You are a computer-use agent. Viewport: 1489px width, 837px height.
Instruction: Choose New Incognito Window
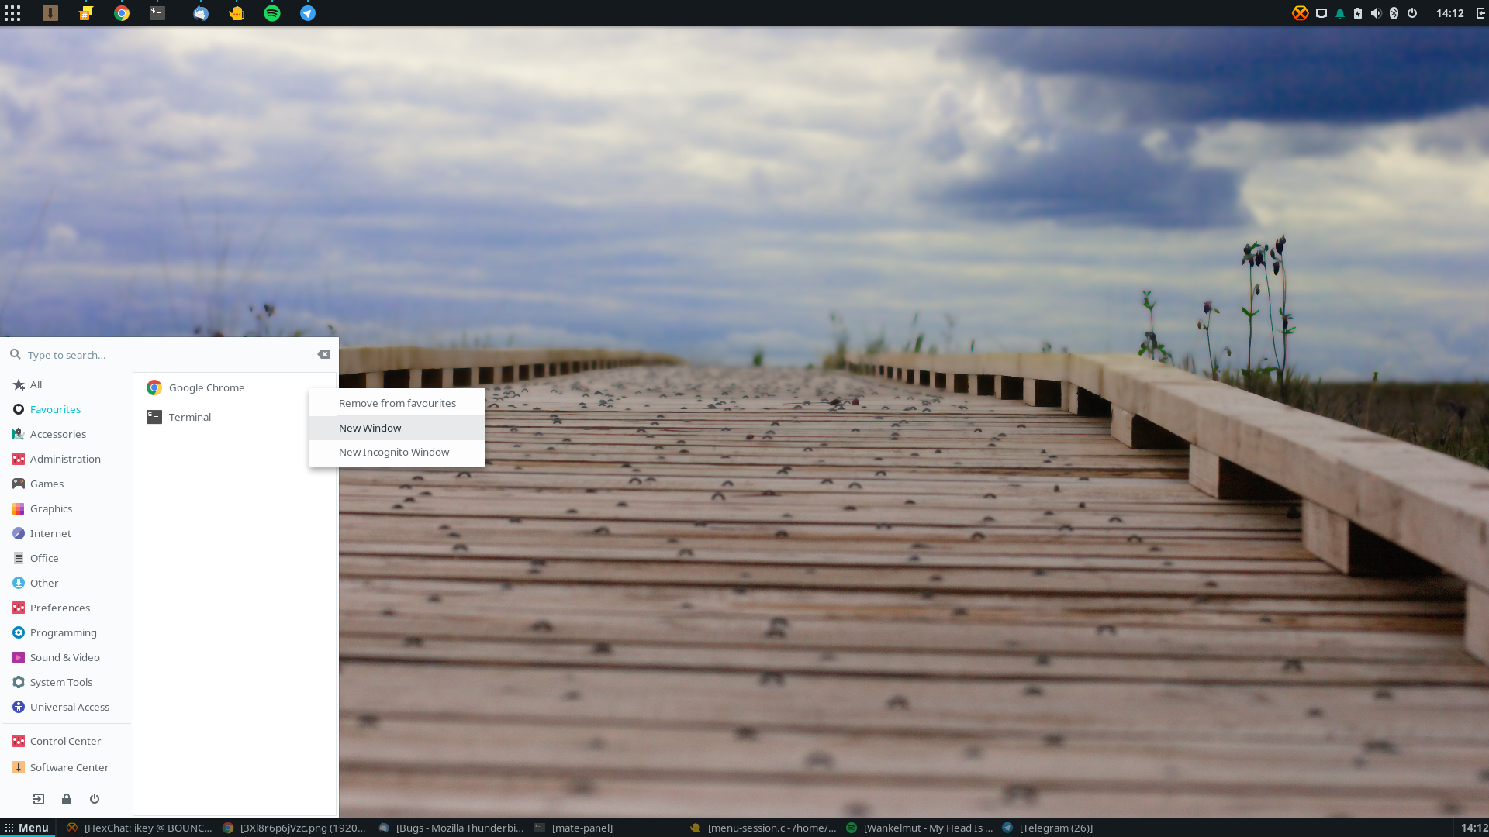(397, 452)
